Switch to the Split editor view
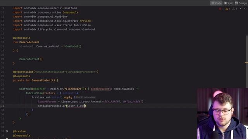The height and width of the screenshot is (139, 248). tap(228, 3)
